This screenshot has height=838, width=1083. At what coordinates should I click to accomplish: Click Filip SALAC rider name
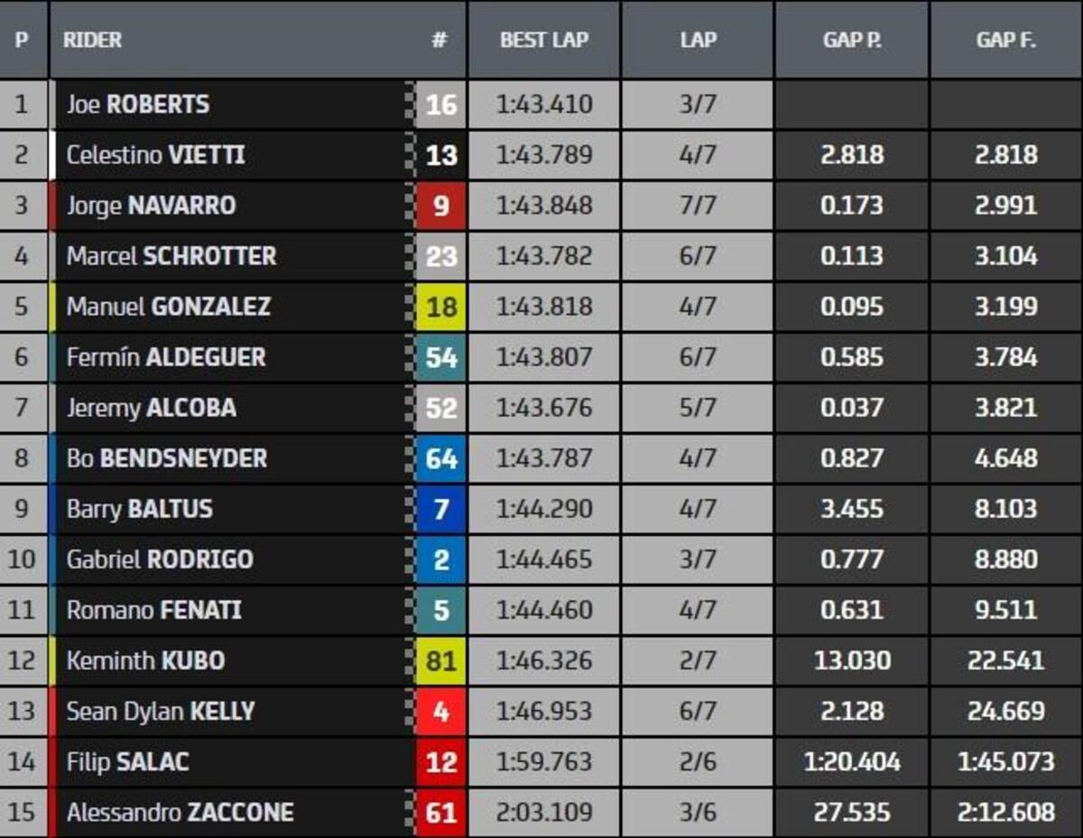[127, 761]
